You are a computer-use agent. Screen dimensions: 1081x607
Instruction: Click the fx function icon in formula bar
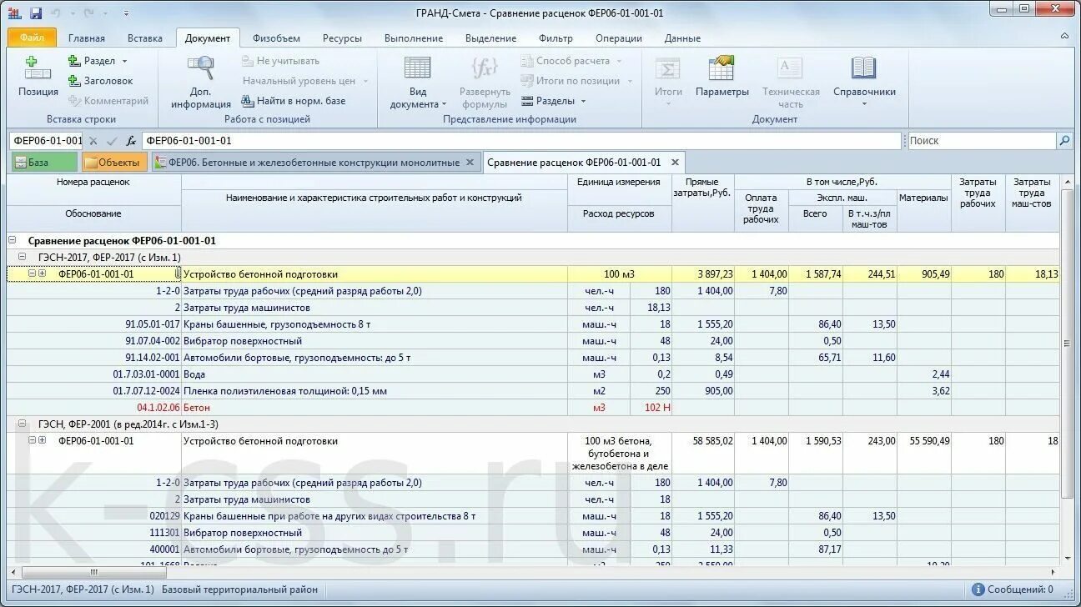pyautogui.click(x=131, y=141)
